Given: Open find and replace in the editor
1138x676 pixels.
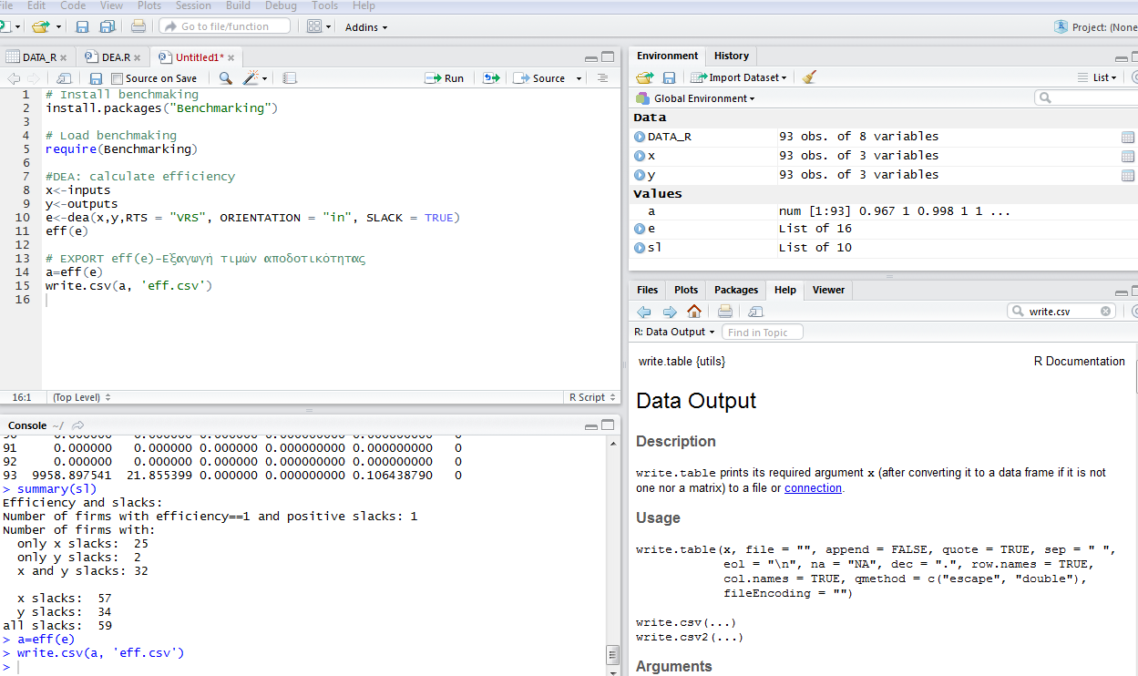Looking at the screenshot, I should coord(225,78).
